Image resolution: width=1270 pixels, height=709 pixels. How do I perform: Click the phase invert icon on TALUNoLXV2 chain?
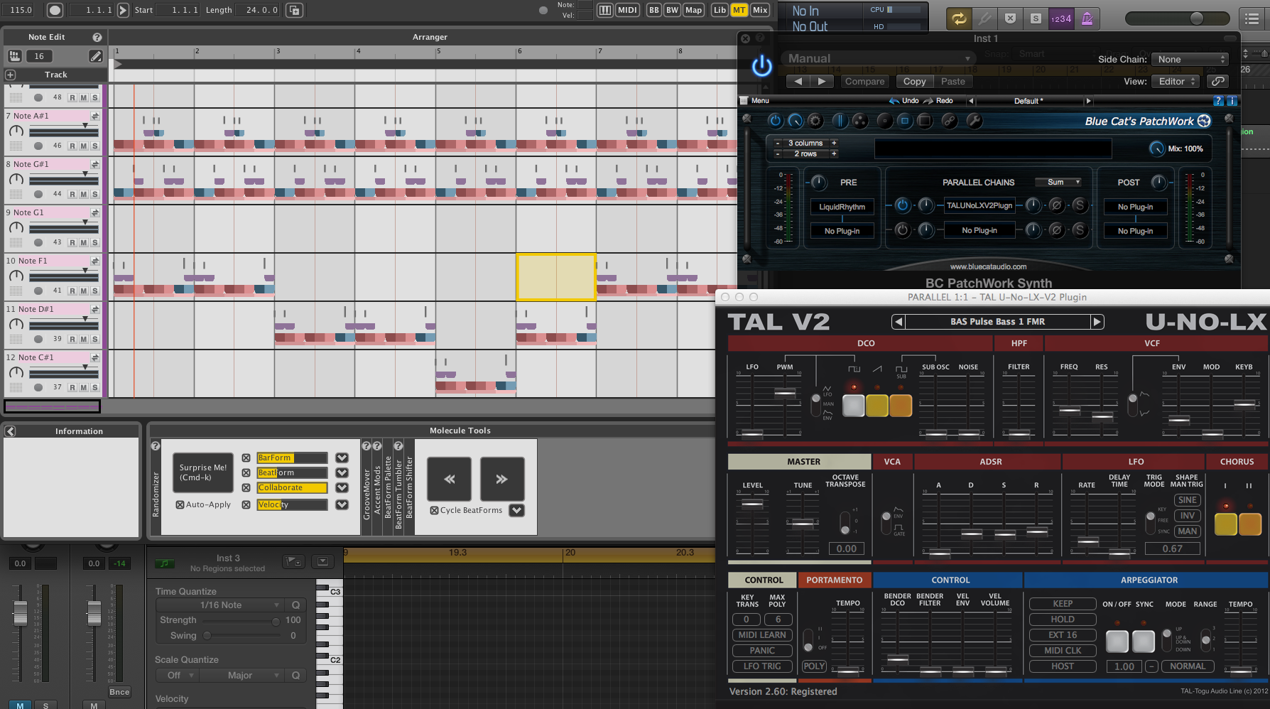click(1056, 206)
